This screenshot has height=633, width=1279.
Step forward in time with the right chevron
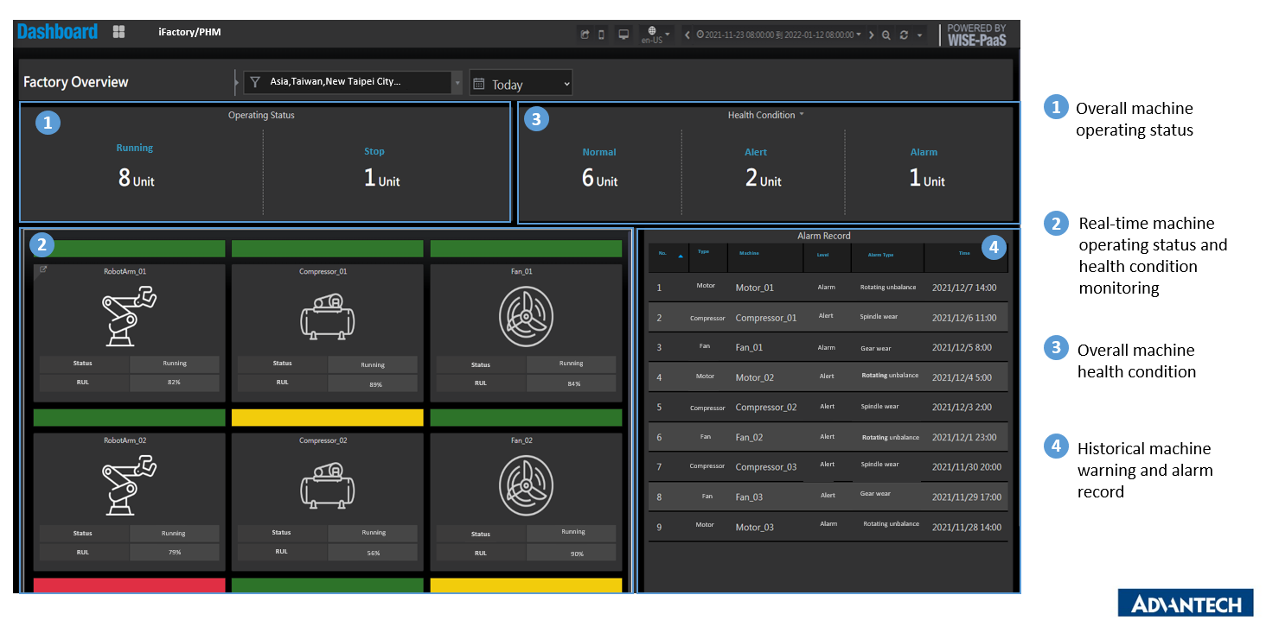tap(871, 35)
